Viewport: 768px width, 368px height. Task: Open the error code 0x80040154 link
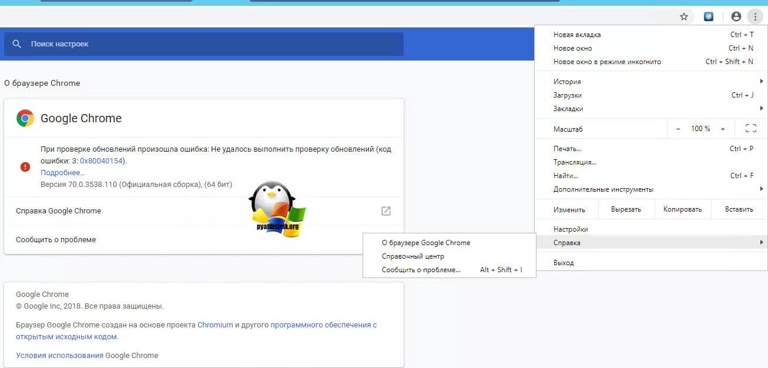pos(102,161)
